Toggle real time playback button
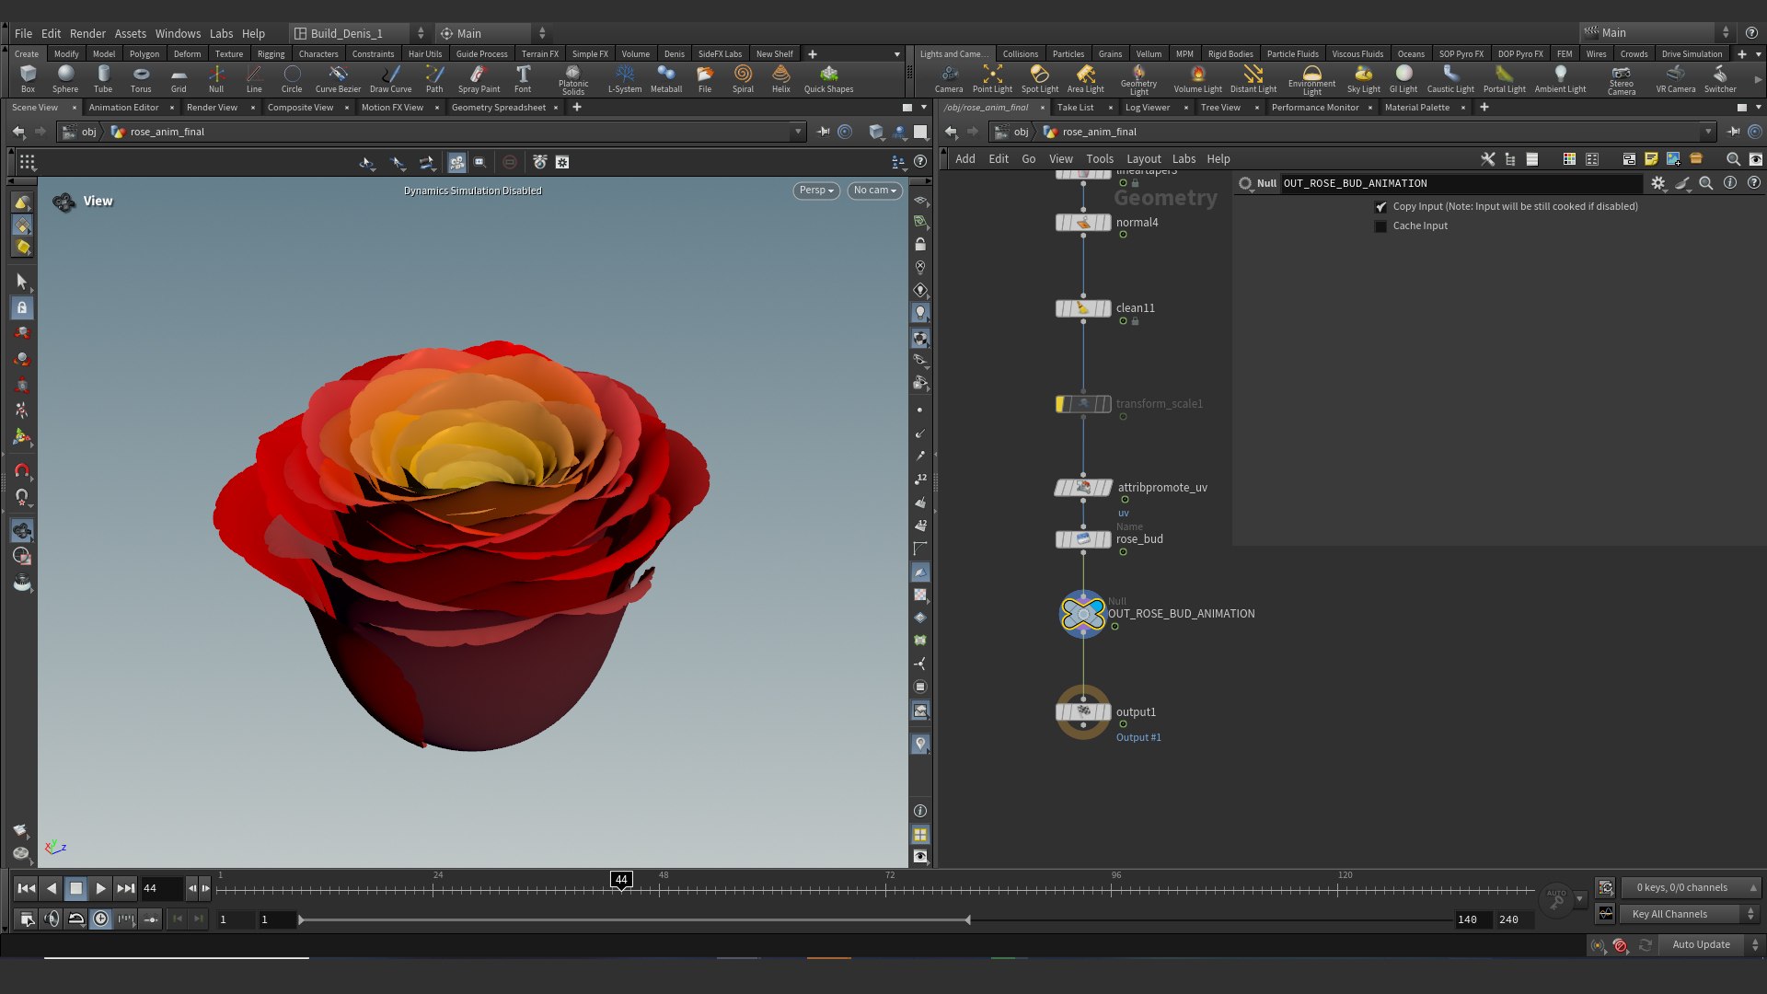The height and width of the screenshot is (994, 1767). pos(100,919)
